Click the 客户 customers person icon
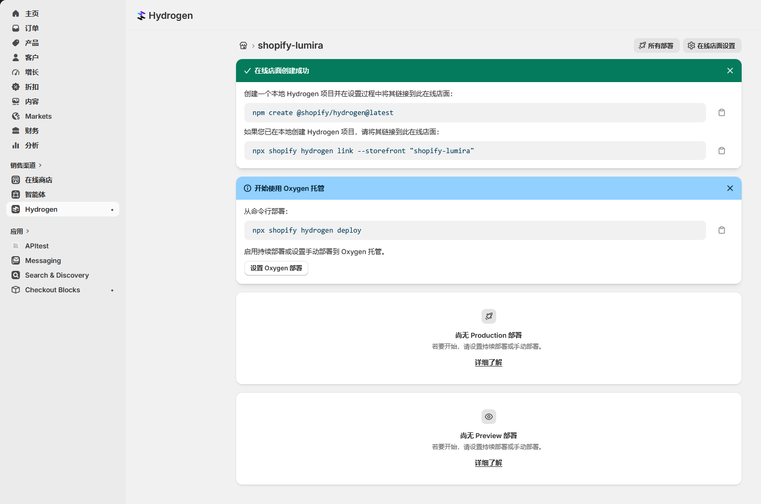Viewport: 761px width, 504px height. click(16, 58)
